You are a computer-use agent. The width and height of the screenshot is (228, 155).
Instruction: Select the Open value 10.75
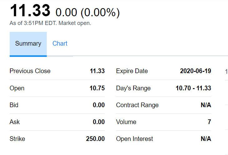97,88
